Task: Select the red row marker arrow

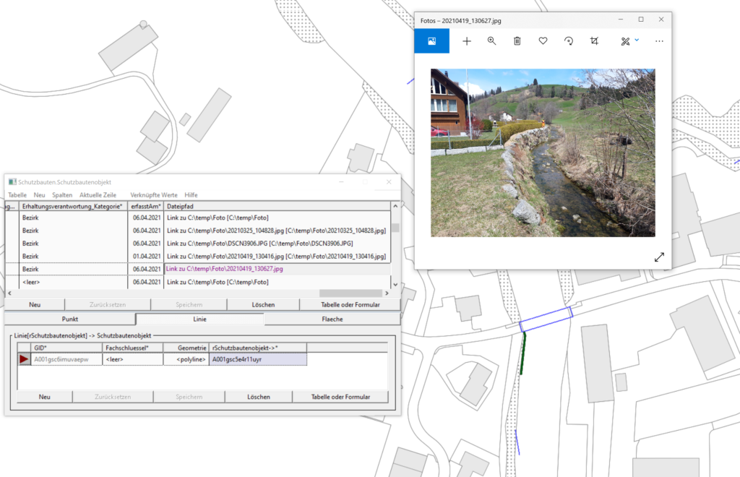Action: [x=24, y=359]
